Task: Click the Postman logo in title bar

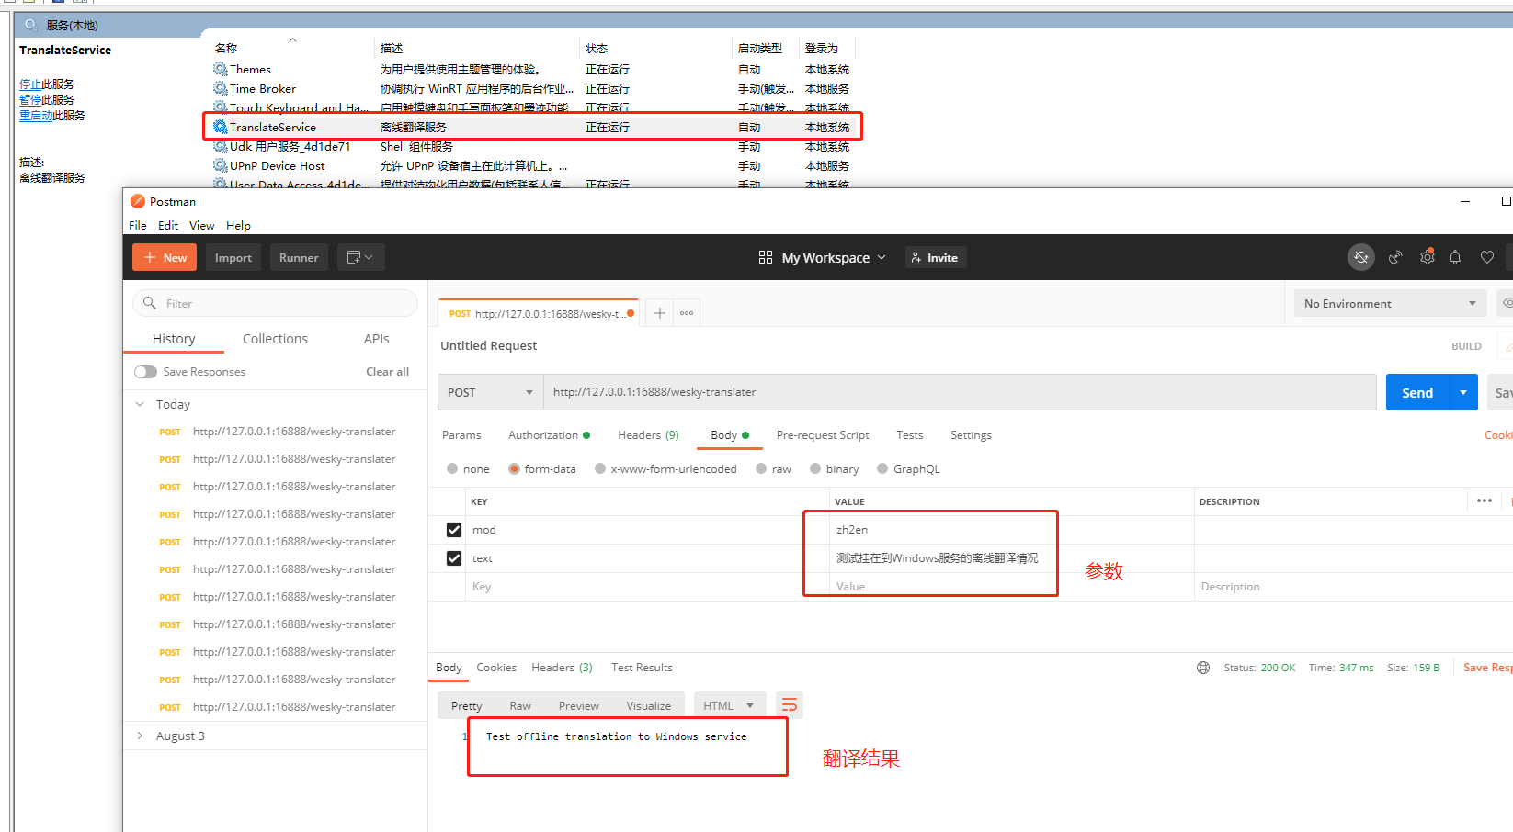Action: click(138, 201)
